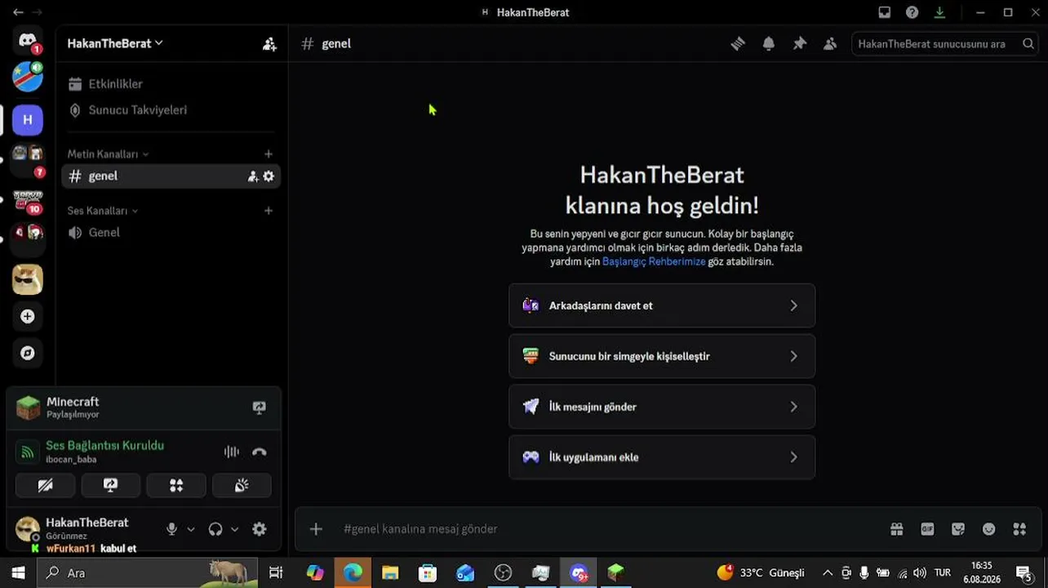Collapse the Ses Kanalları category

tap(103, 211)
